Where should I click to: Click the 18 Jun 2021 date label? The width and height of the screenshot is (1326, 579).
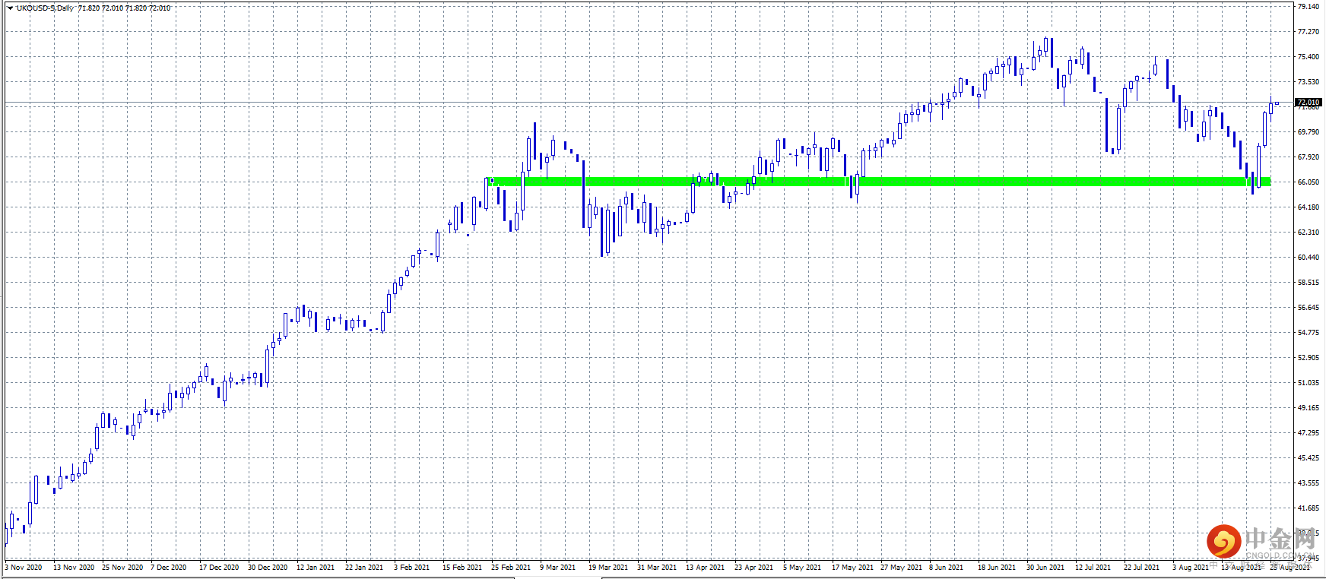997,567
